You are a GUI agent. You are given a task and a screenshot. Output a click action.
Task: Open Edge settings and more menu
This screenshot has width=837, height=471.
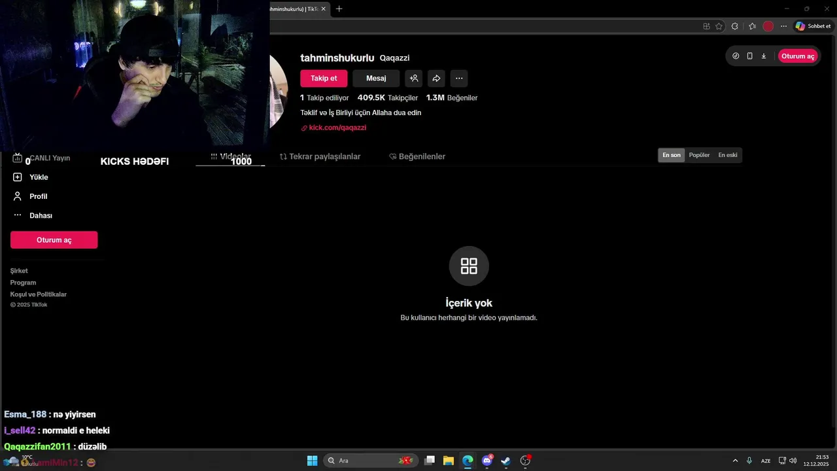783,26
